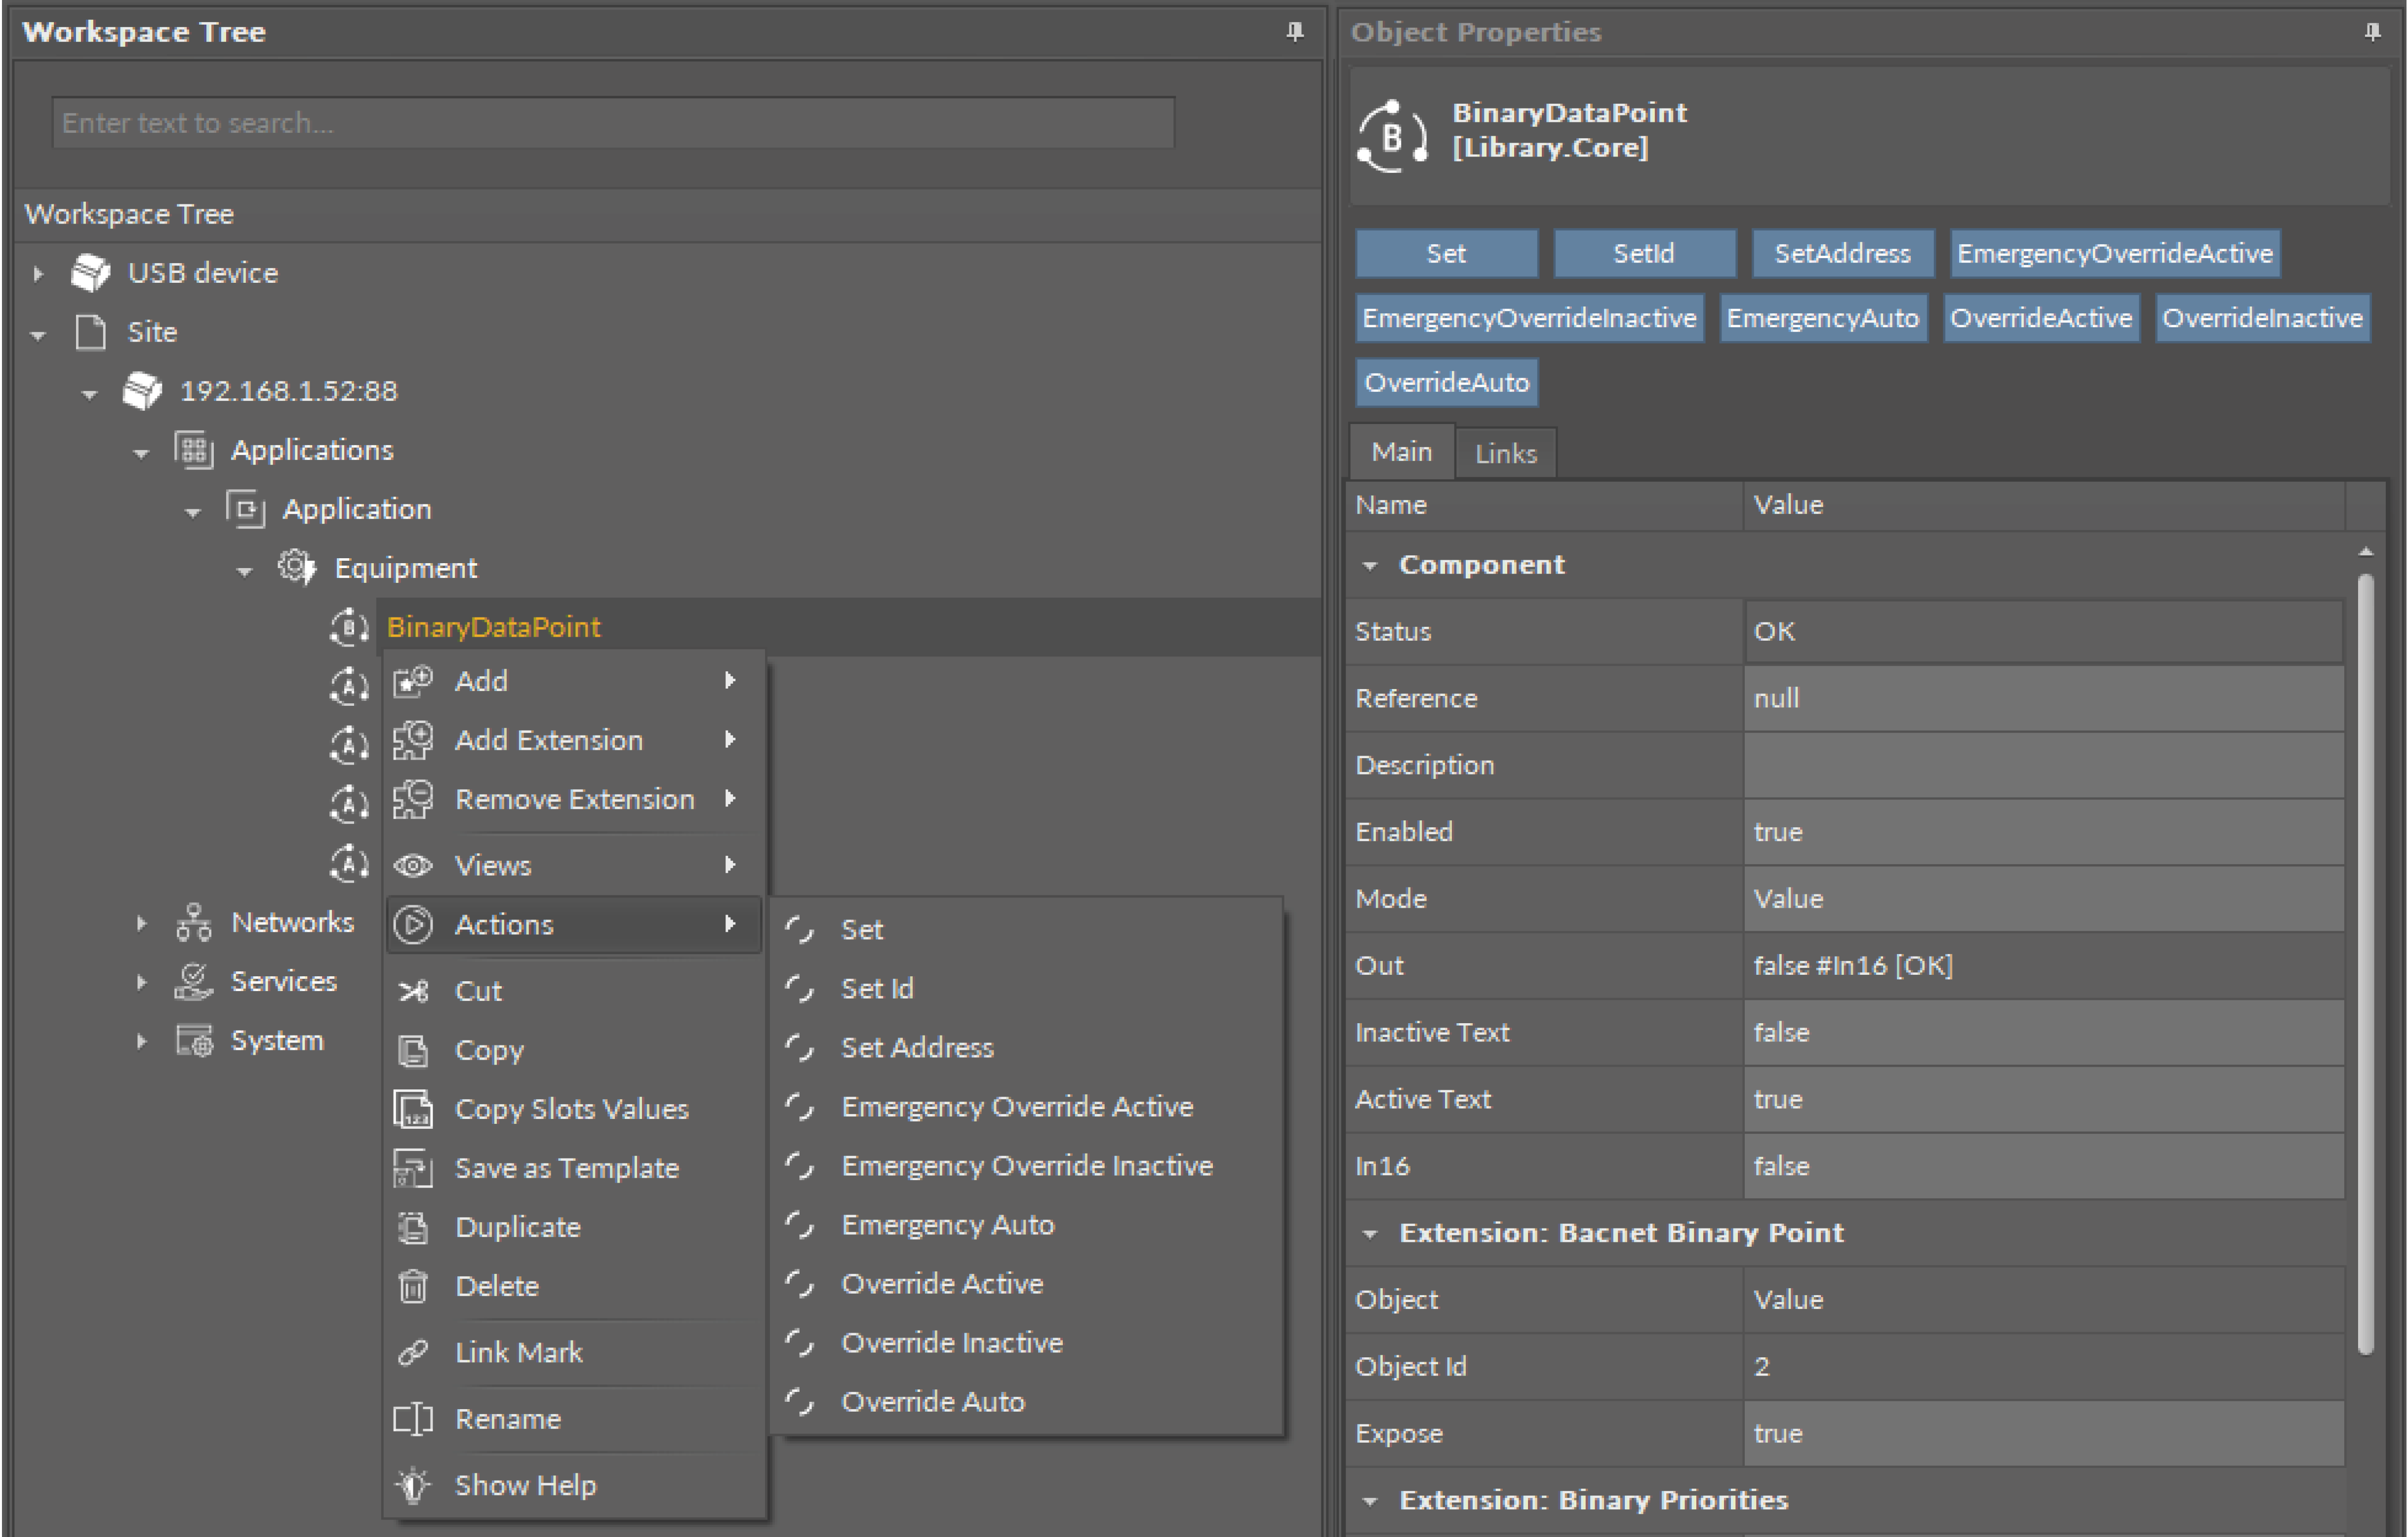The image size is (2408, 1537).
Task: Click the Delete trash icon in context menu
Action: point(413,1286)
